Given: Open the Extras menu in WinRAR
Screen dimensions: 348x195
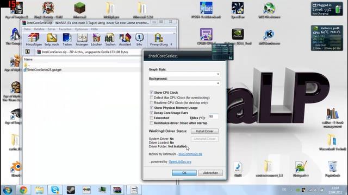Looking at the screenshot, I should 51,29.
